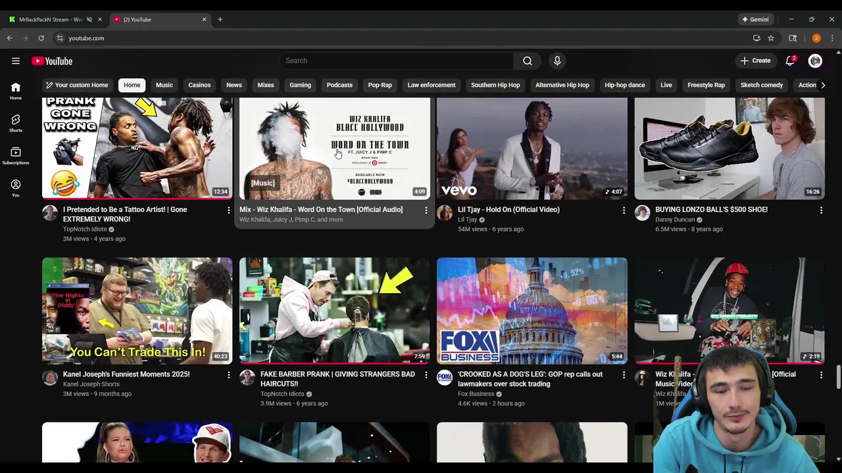
Task: Open Gemini in the browser title bar
Action: [755, 20]
